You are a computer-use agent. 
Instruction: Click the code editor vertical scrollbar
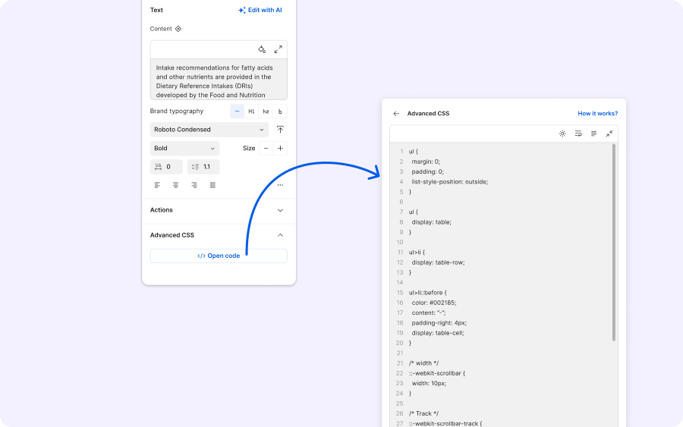(614, 243)
